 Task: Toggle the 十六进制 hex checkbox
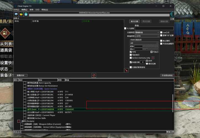(125, 28)
